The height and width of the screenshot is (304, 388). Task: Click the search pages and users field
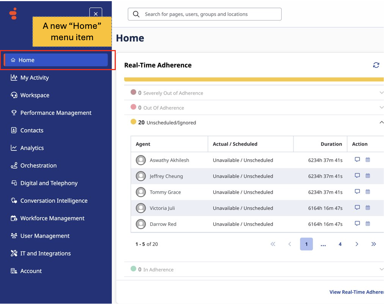[x=205, y=14]
